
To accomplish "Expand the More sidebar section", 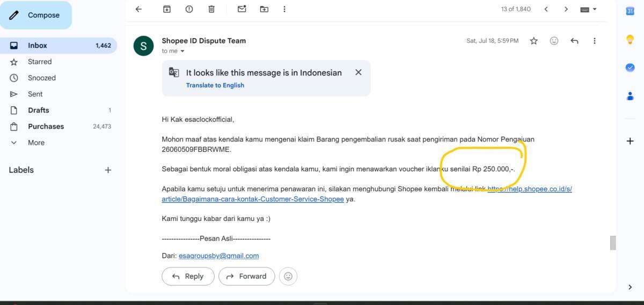I will [x=58, y=143].
